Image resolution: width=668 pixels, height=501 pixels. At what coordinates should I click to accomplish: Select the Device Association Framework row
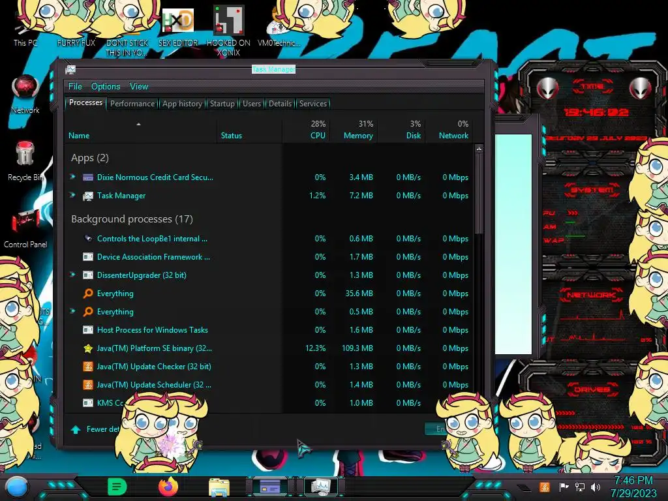tap(268, 257)
